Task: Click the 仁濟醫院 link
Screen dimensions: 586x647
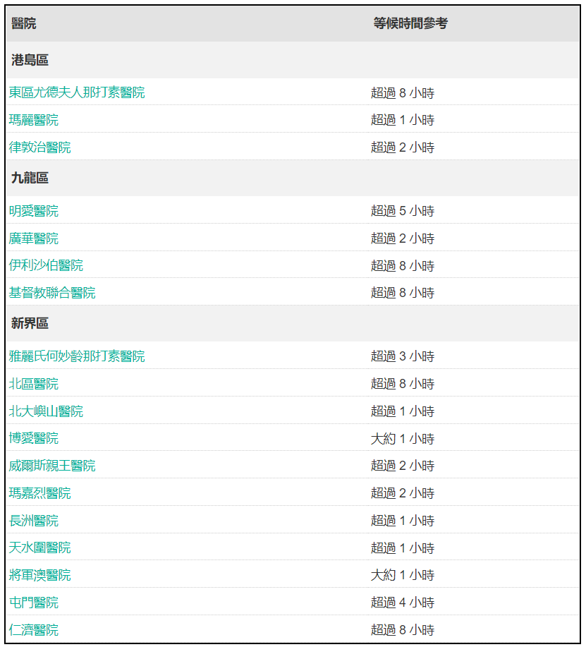Action: click(x=34, y=630)
